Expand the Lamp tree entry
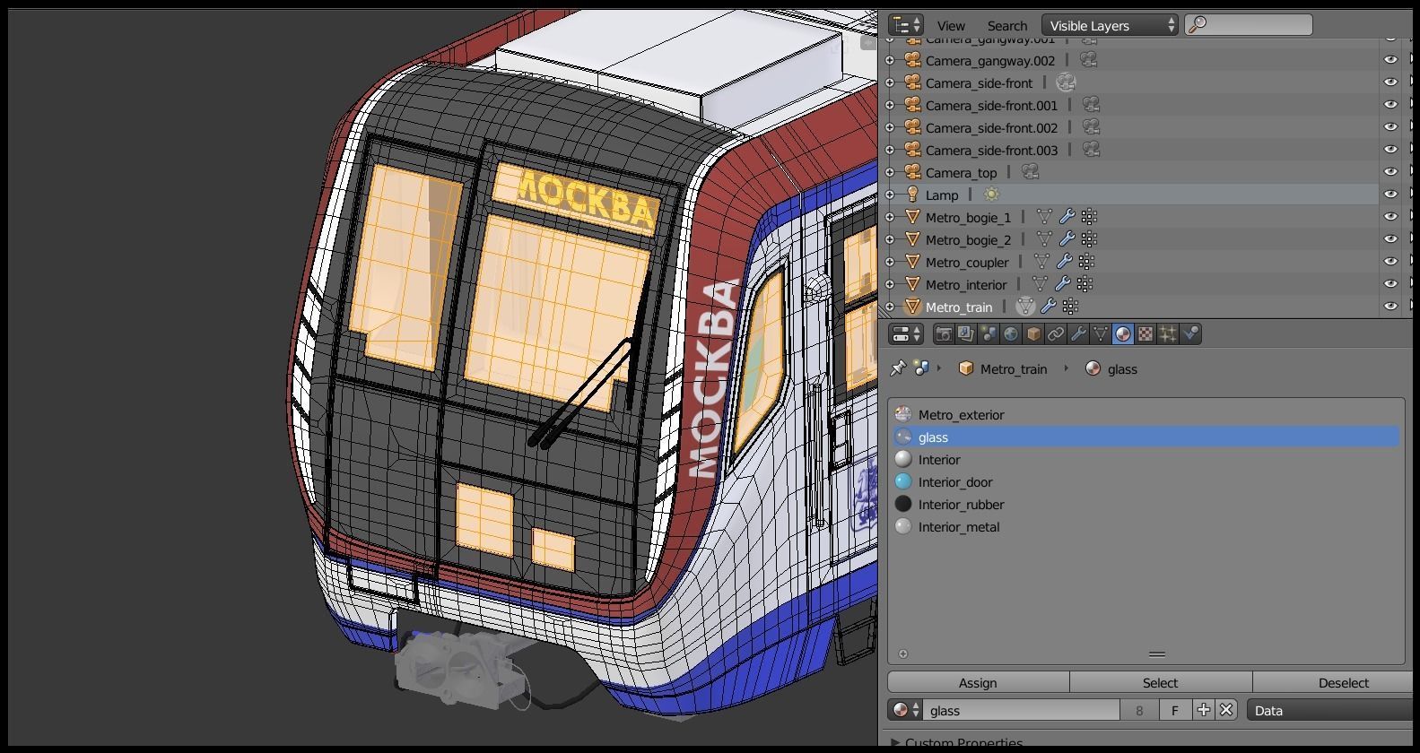The height and width of the screenshot is (753, 1420). click(890, 195)
